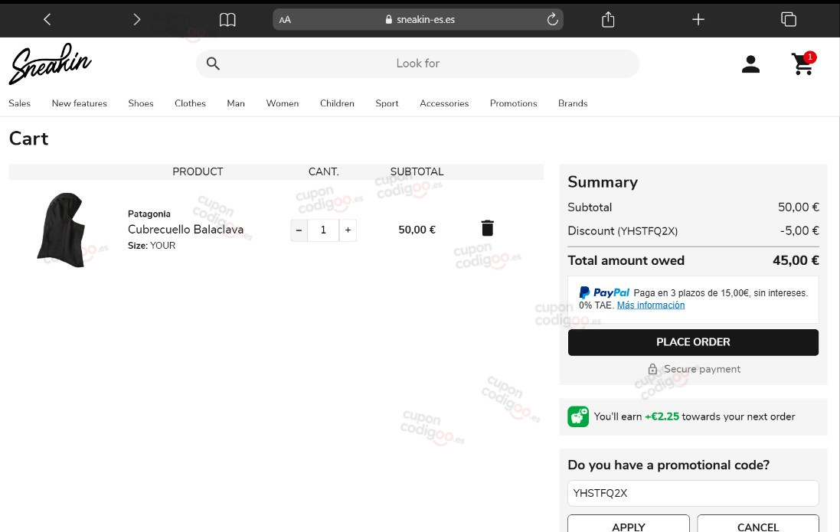
Task: Cancel the promotional code
Action: coord(758,526)
